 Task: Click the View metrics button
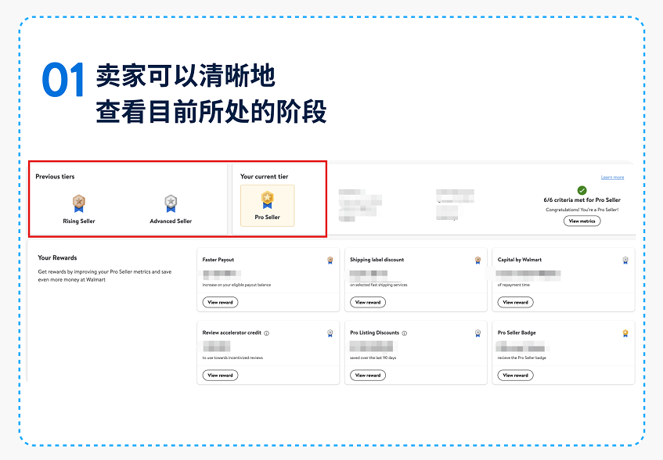[582, 221]
